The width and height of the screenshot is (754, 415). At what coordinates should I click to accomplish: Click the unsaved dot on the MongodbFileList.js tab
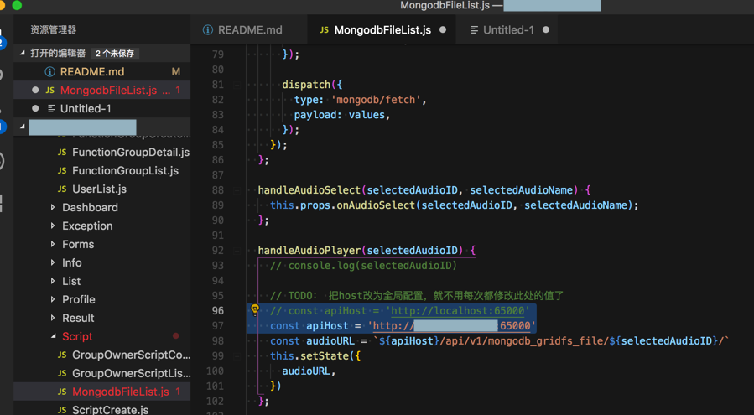pos(442,30)
